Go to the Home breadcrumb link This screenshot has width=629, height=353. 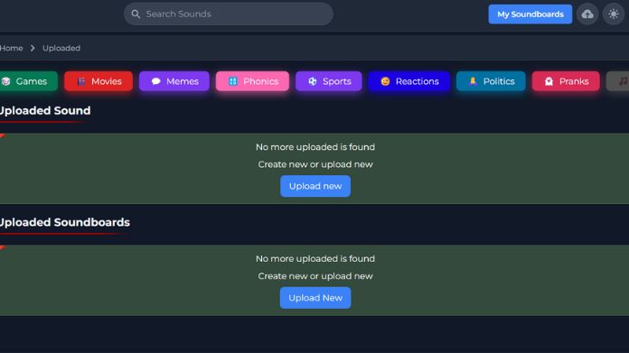coord(11,48)
